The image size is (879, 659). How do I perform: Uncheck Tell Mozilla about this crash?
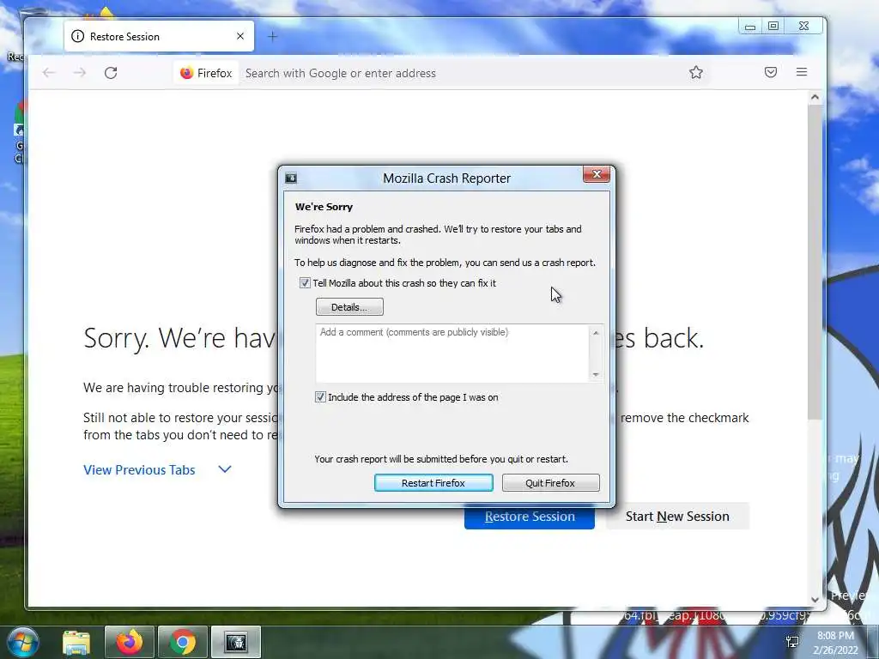point(305,283)
